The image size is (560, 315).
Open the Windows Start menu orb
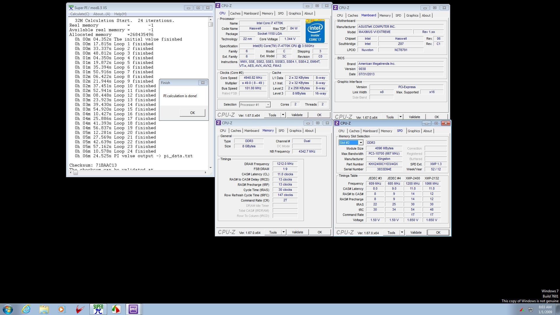pos(8,309)
